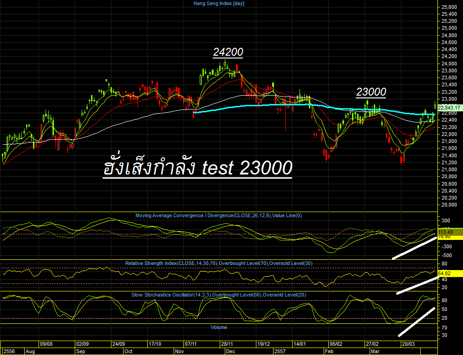This screenshot has width=463, height=355.
Task: Click the year label 2556
Action: [9, 351]
